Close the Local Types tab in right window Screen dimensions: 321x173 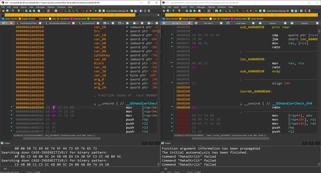coord(253,23)
